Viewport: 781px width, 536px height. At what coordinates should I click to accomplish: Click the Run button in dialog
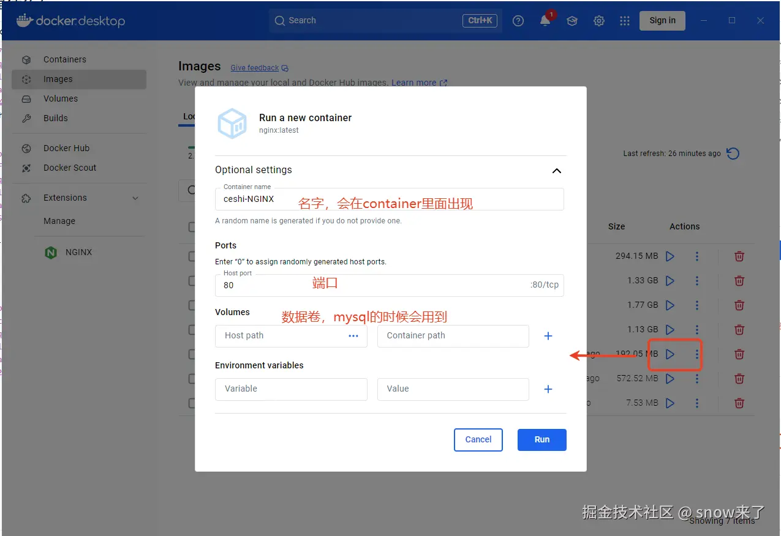pos(542,439)
